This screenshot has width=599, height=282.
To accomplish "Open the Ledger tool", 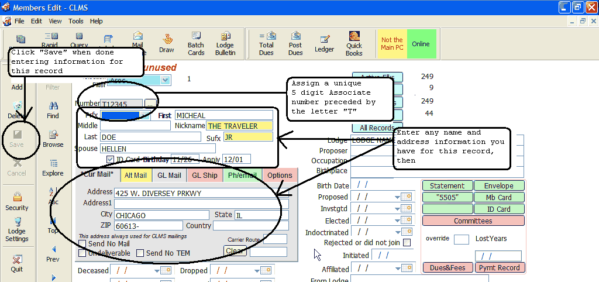I will tap(324, 43).
